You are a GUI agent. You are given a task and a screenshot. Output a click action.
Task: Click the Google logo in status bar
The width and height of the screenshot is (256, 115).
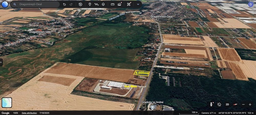pos(5,113)
